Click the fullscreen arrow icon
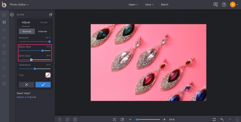This screenshot has height=122, width=241. [122, 119]
